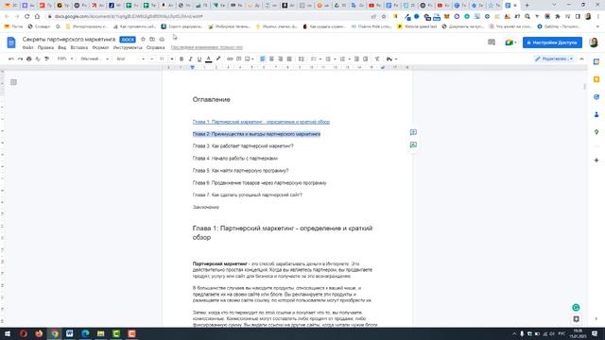The height and width of the screenshot is (340, 605).
Task: Open the paragraph style dropdown
Action: click(x=95, y=59)
